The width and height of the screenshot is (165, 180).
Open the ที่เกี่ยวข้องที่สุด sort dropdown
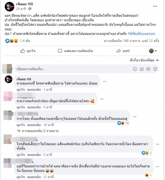[144, 60]
